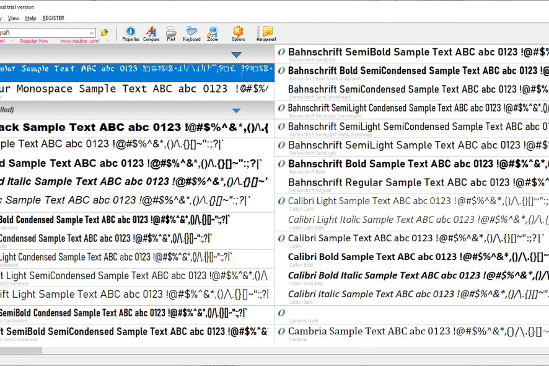Click OpenType icon beside Bahnschrift Bold SemiCondensed

281,71
